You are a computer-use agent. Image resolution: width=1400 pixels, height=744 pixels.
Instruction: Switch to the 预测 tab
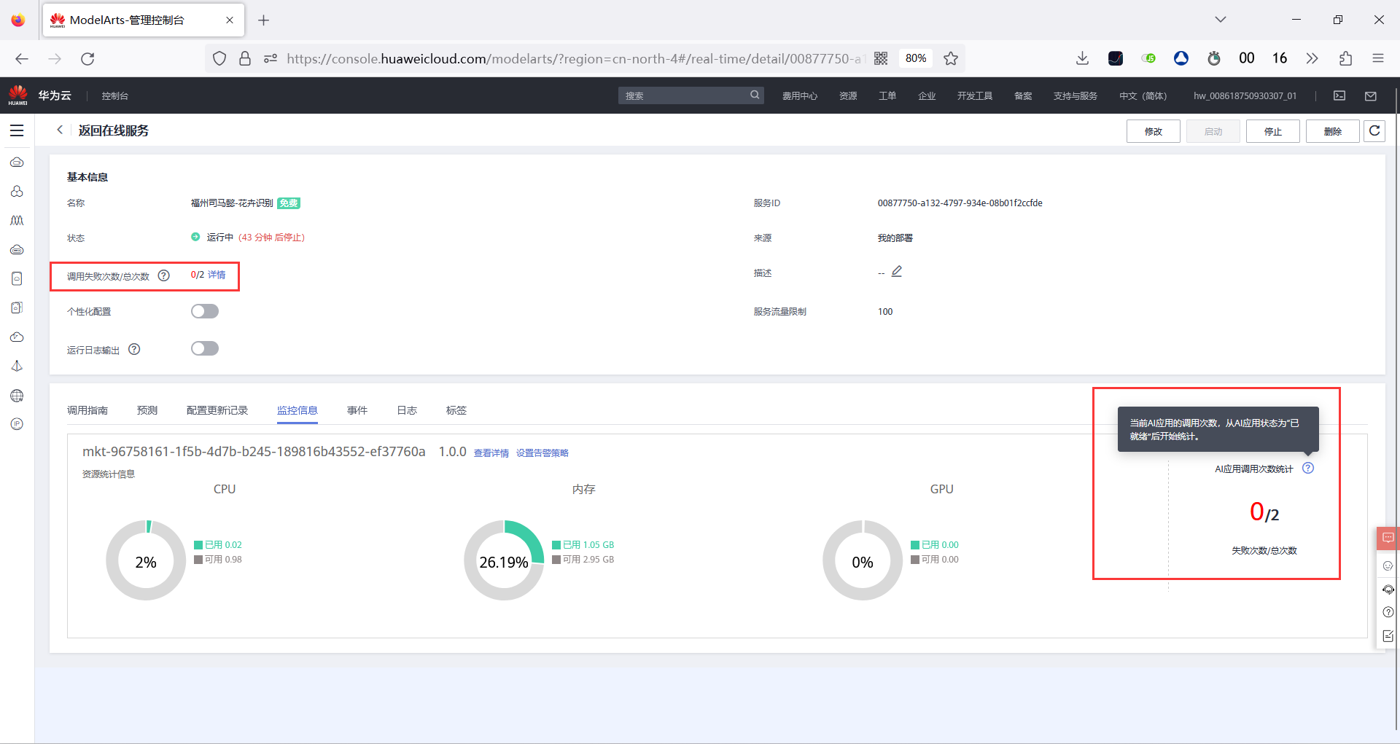tap(147, 410)
